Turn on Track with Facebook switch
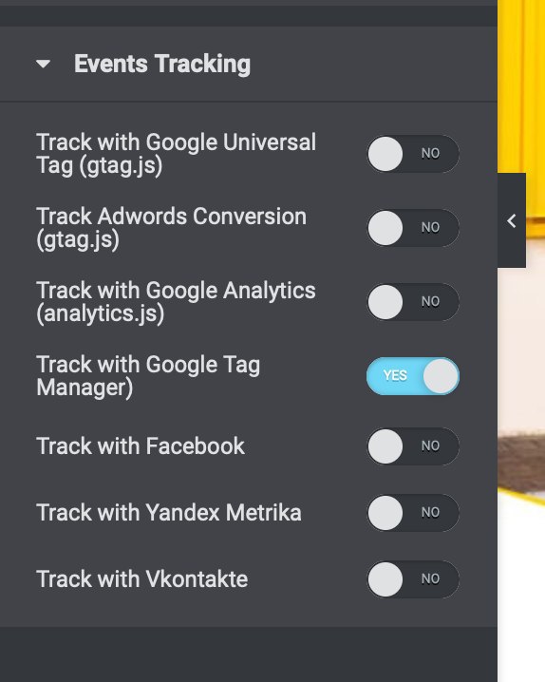 [413, 445]
